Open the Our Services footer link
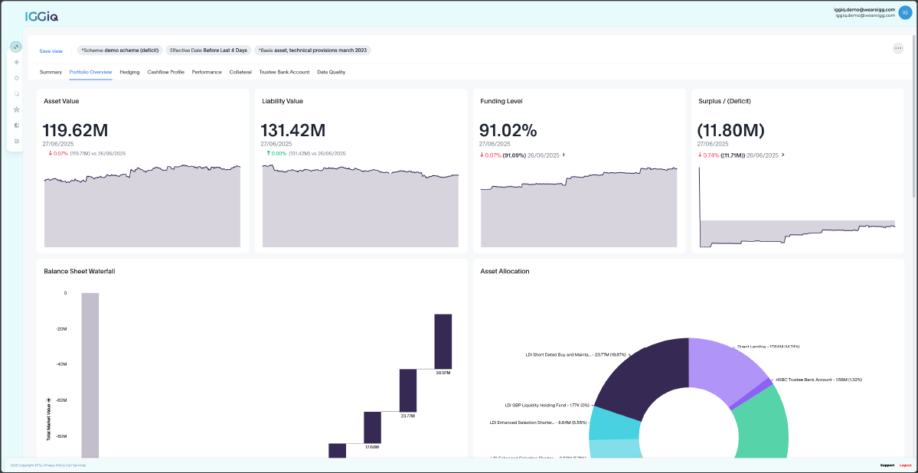The width and height of the screenshot is (918, 473). pyautogui.click(x=76, y=465)
